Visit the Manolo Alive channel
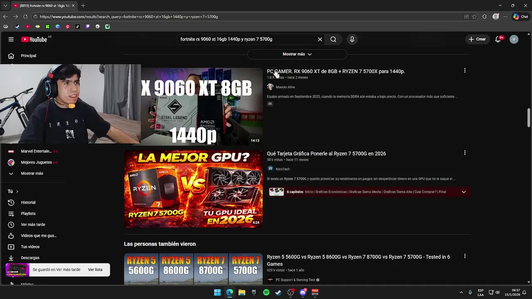The width and height of the screenshot is (532, 299). point(285,87)
